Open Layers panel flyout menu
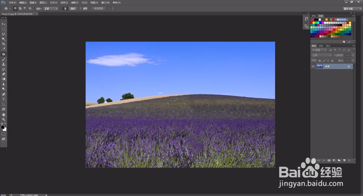The width and height of the screenshot is (363, 196). (354, 46)
